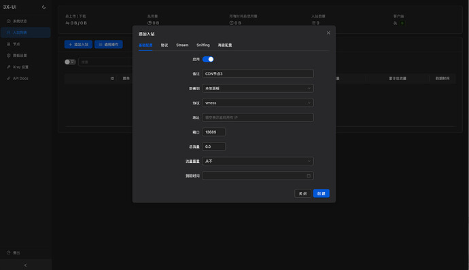Toggle the 启用 enable switch
The width and height of the screenshot is (469, 270).
tap(208, 60)
